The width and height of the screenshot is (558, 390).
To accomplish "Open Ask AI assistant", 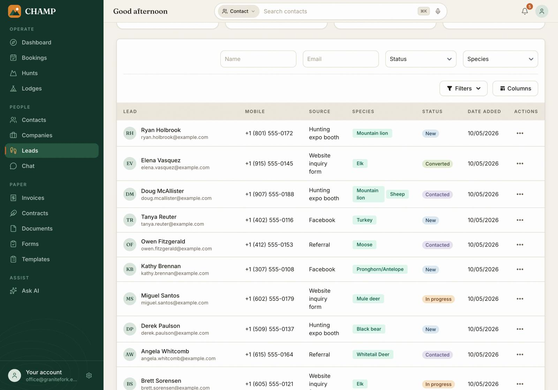I will click(52, 291).
